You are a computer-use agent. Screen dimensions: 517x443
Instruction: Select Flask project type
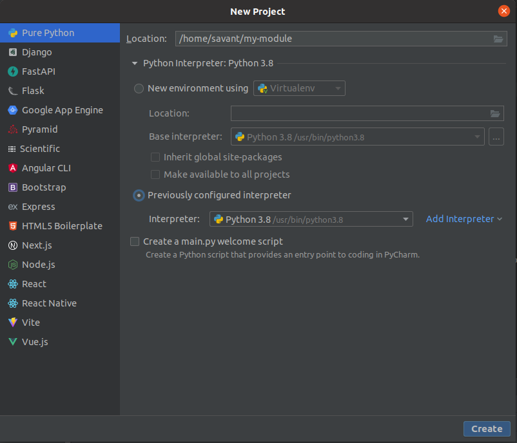(33, 91)
